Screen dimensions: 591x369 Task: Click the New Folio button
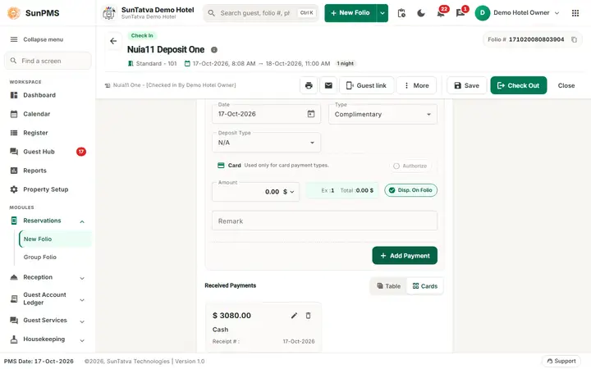click(350, 13)
